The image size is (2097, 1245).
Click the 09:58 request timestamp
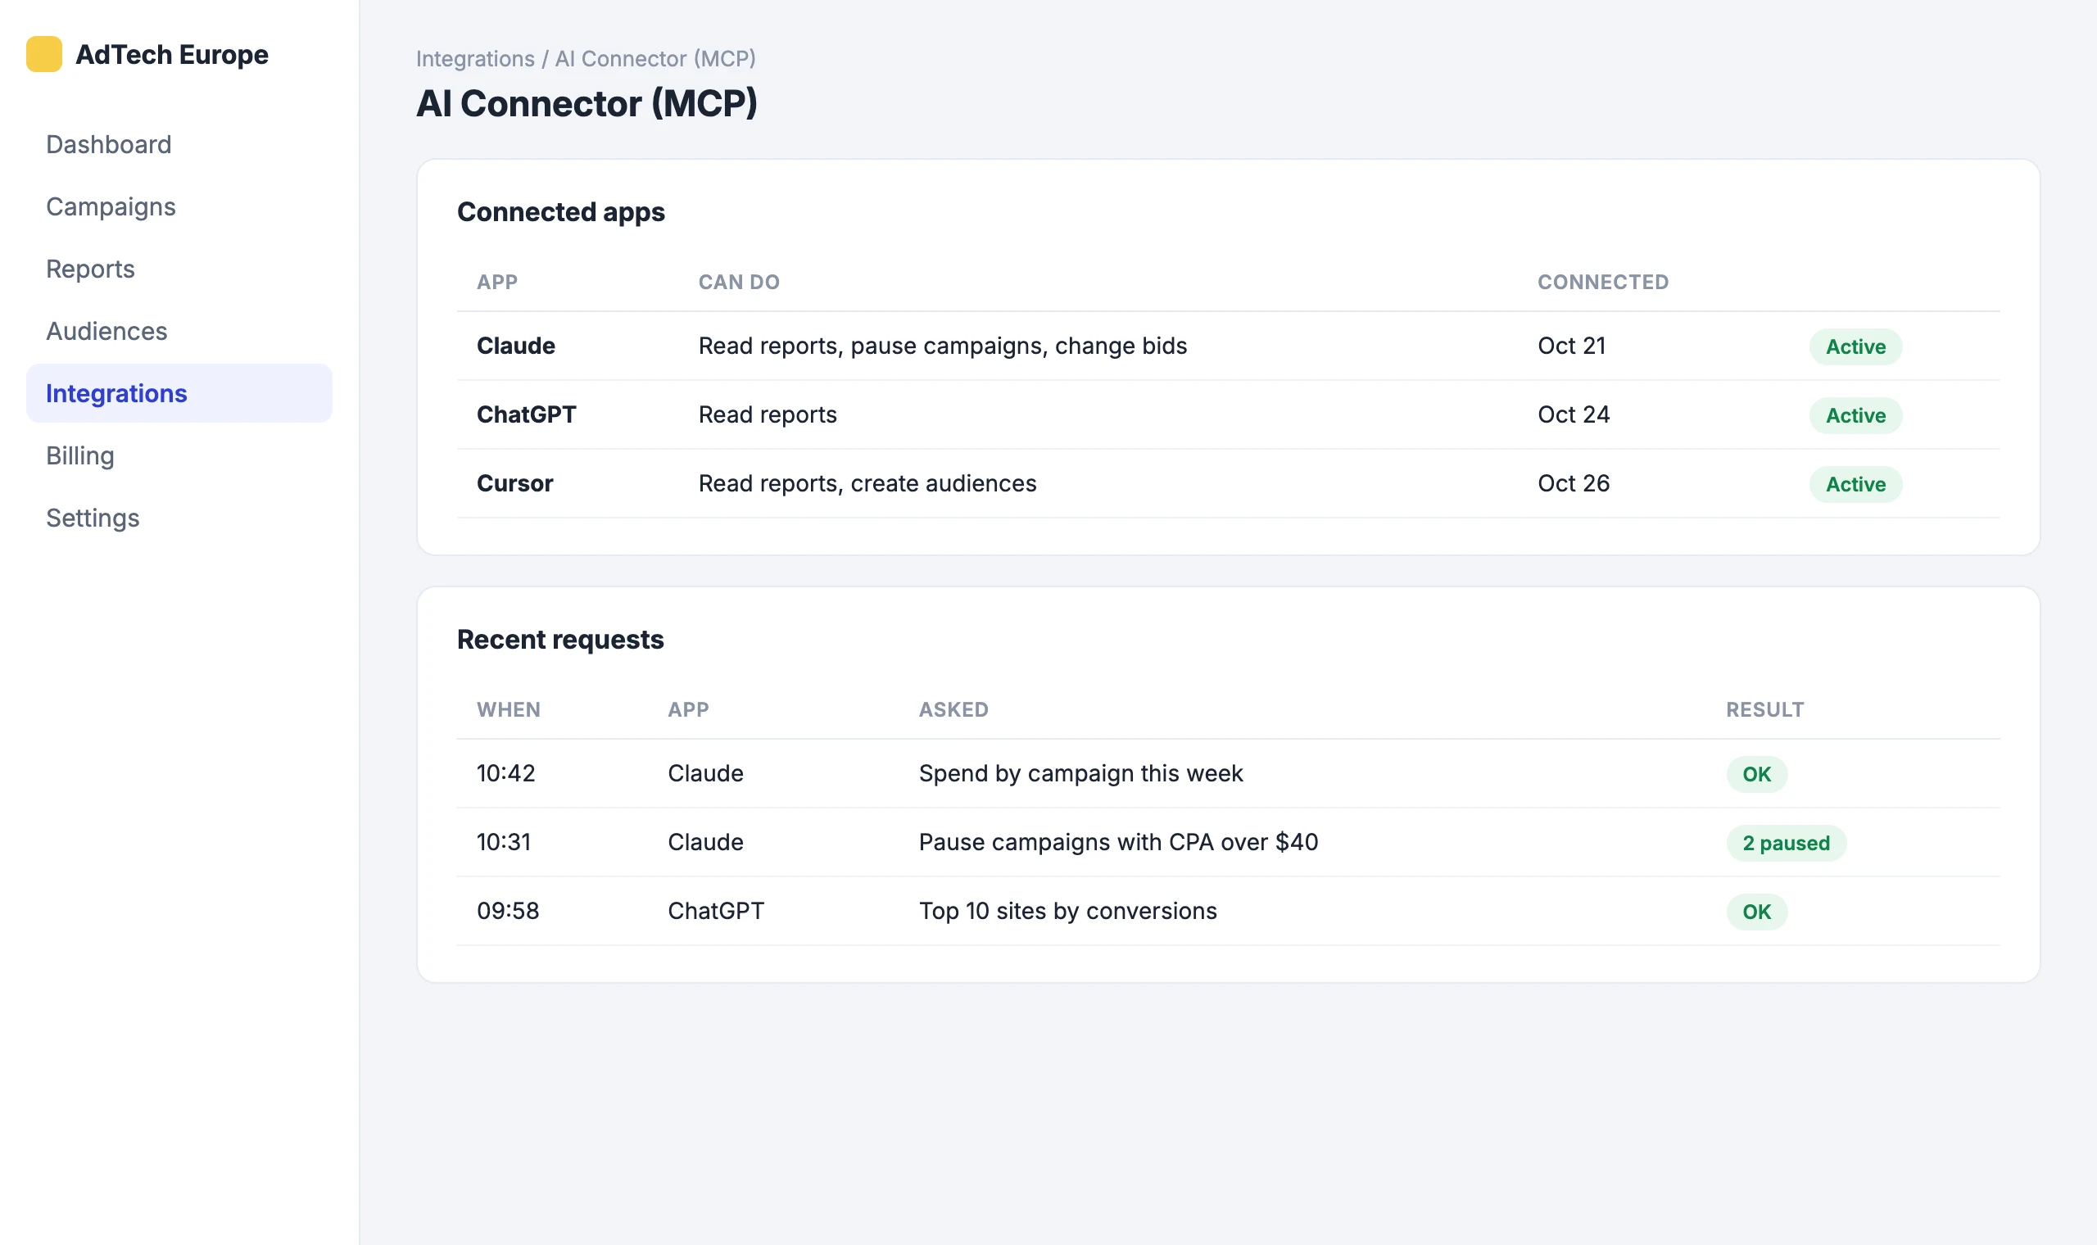pos(508,910)
